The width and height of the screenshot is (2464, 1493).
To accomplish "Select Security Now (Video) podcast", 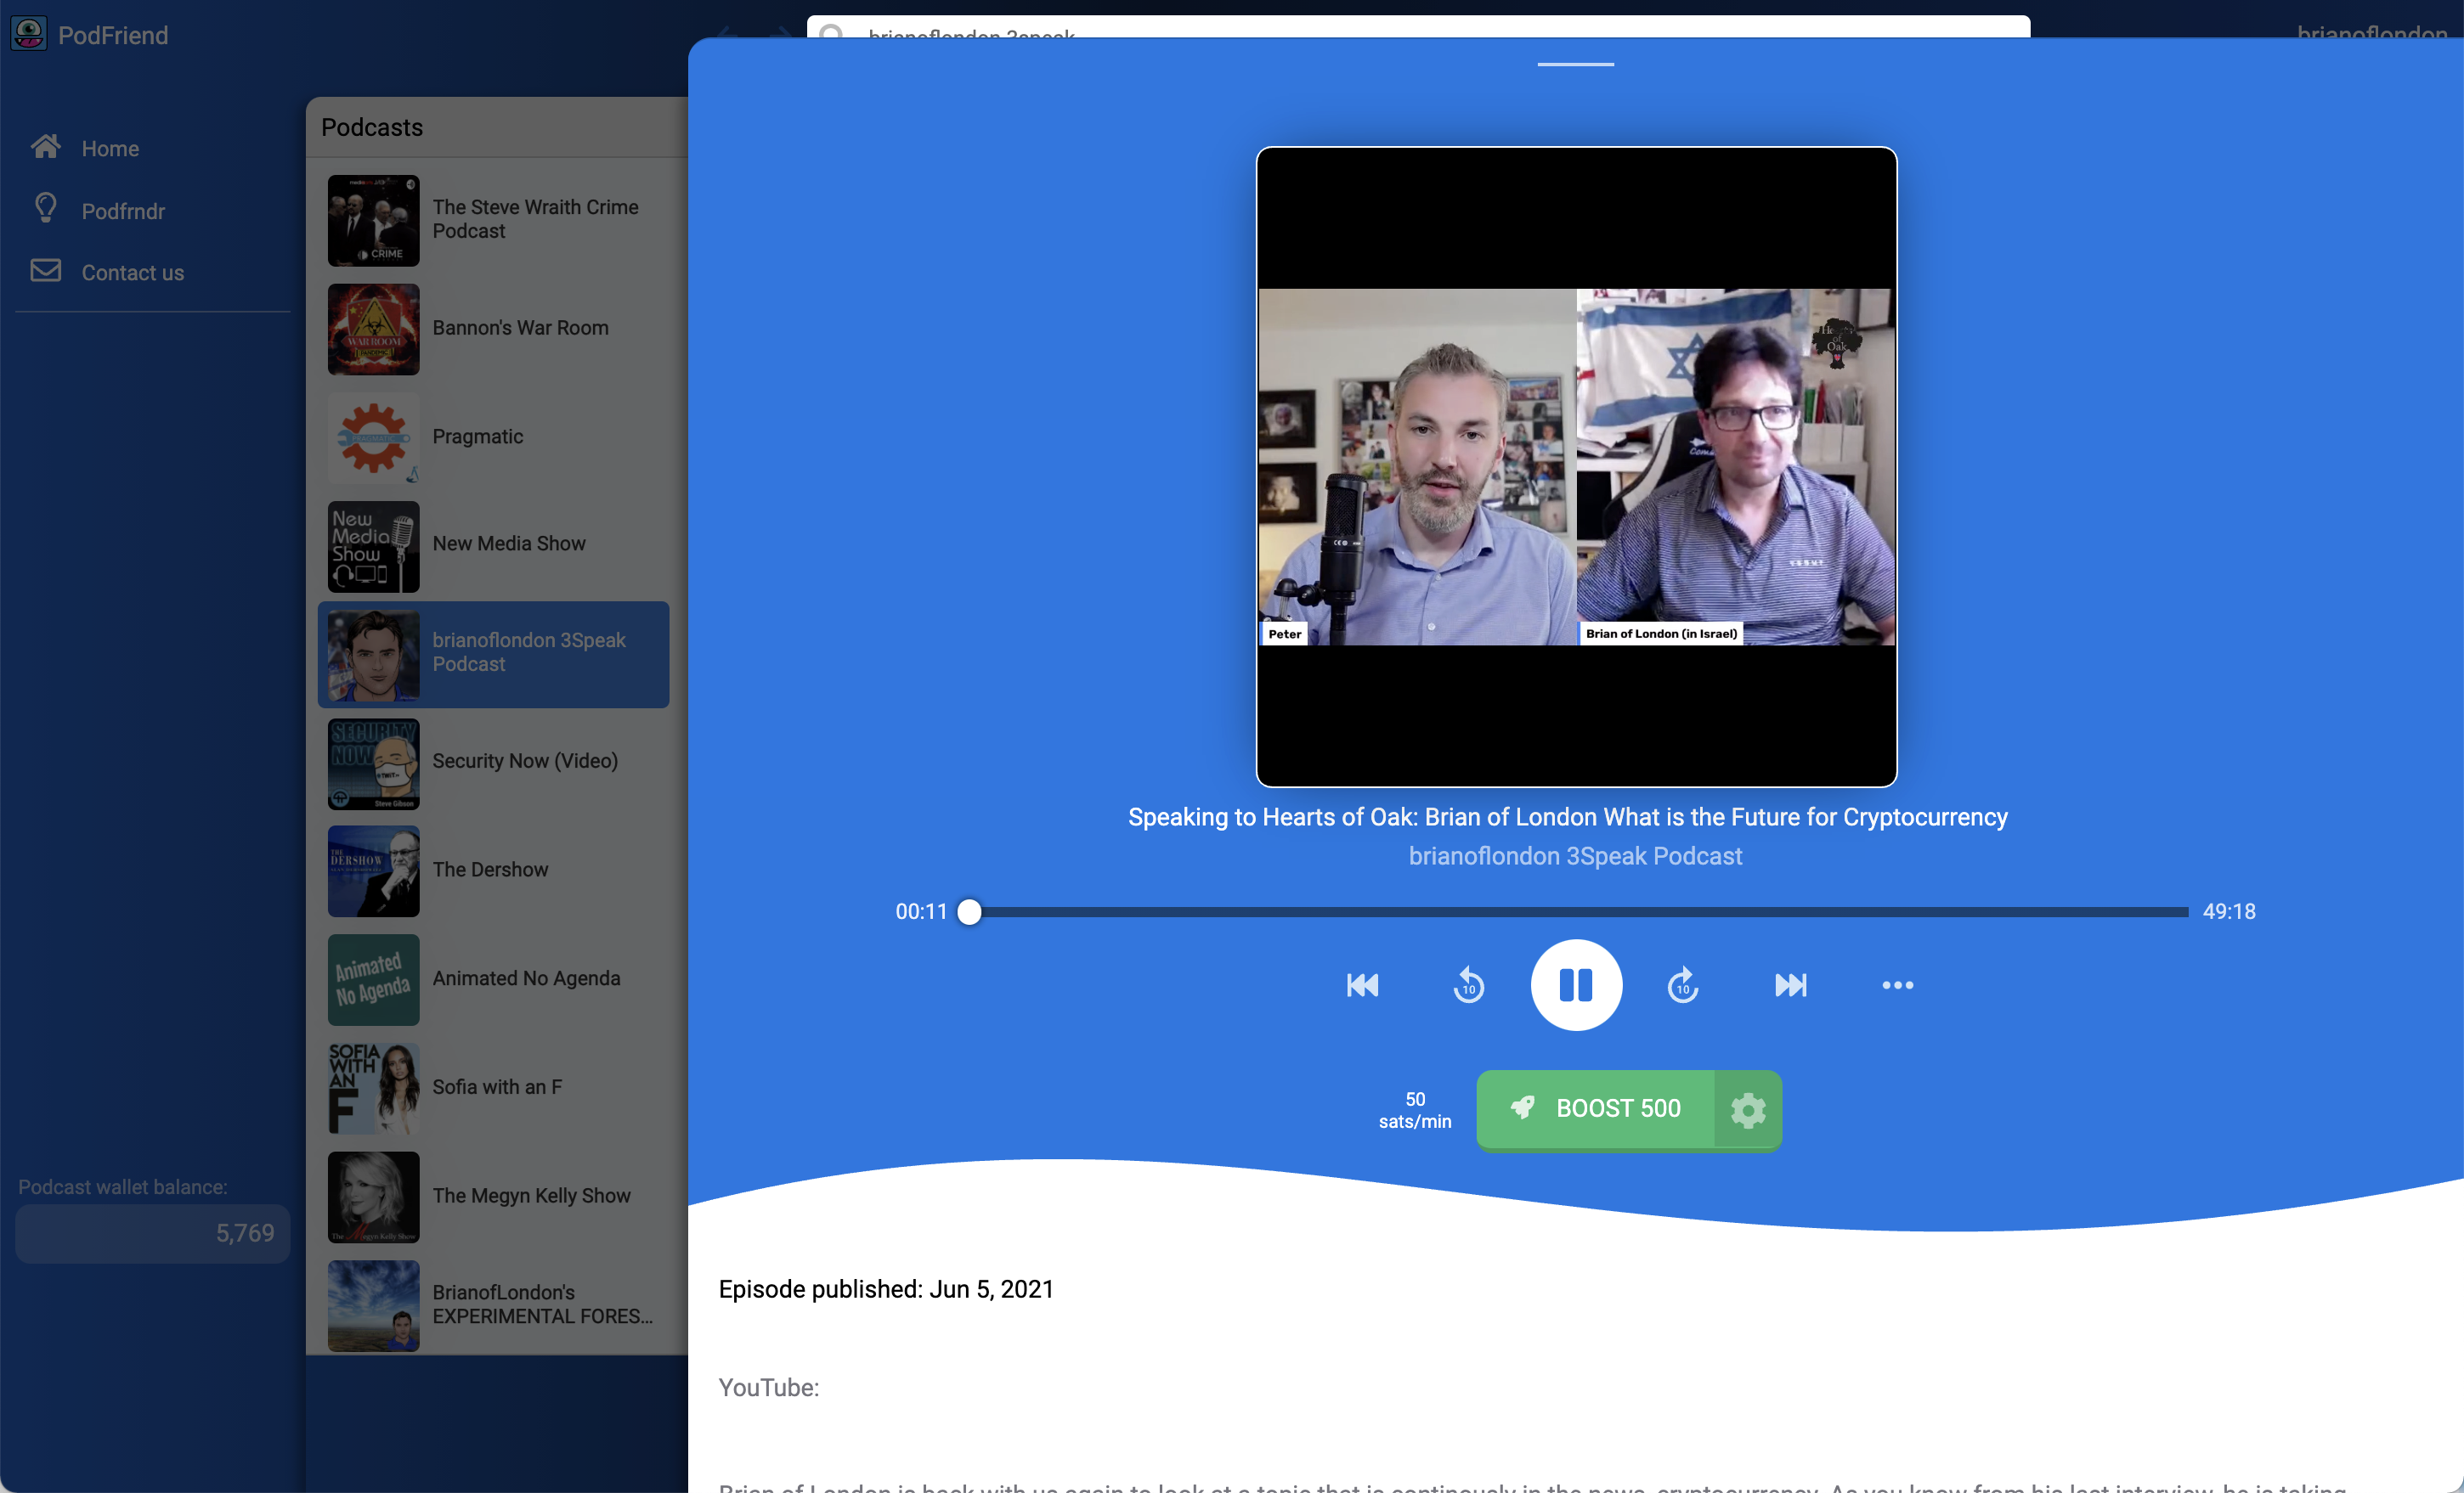I will 493,763.
